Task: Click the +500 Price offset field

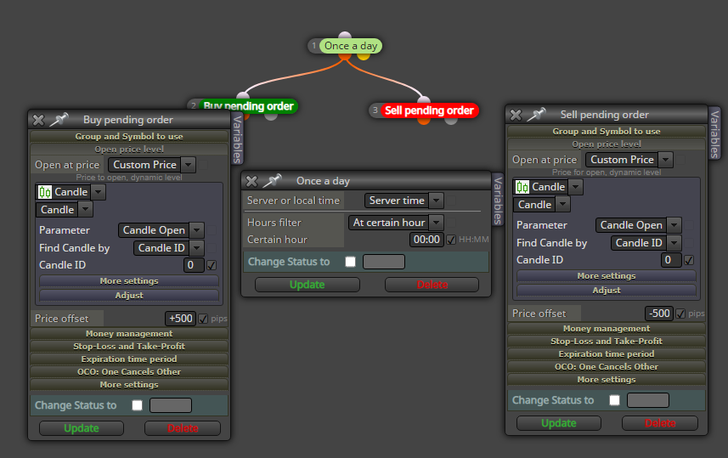Action: point(181,319)
